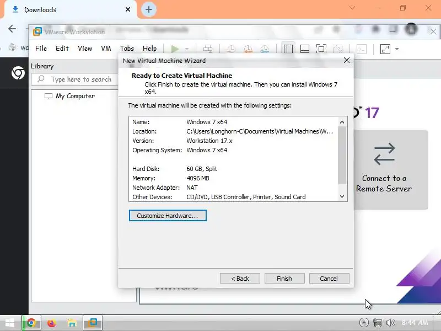This screenshot has width=441, height=331.
Task: Open the VM menu
Action: (x=106, y=49)
